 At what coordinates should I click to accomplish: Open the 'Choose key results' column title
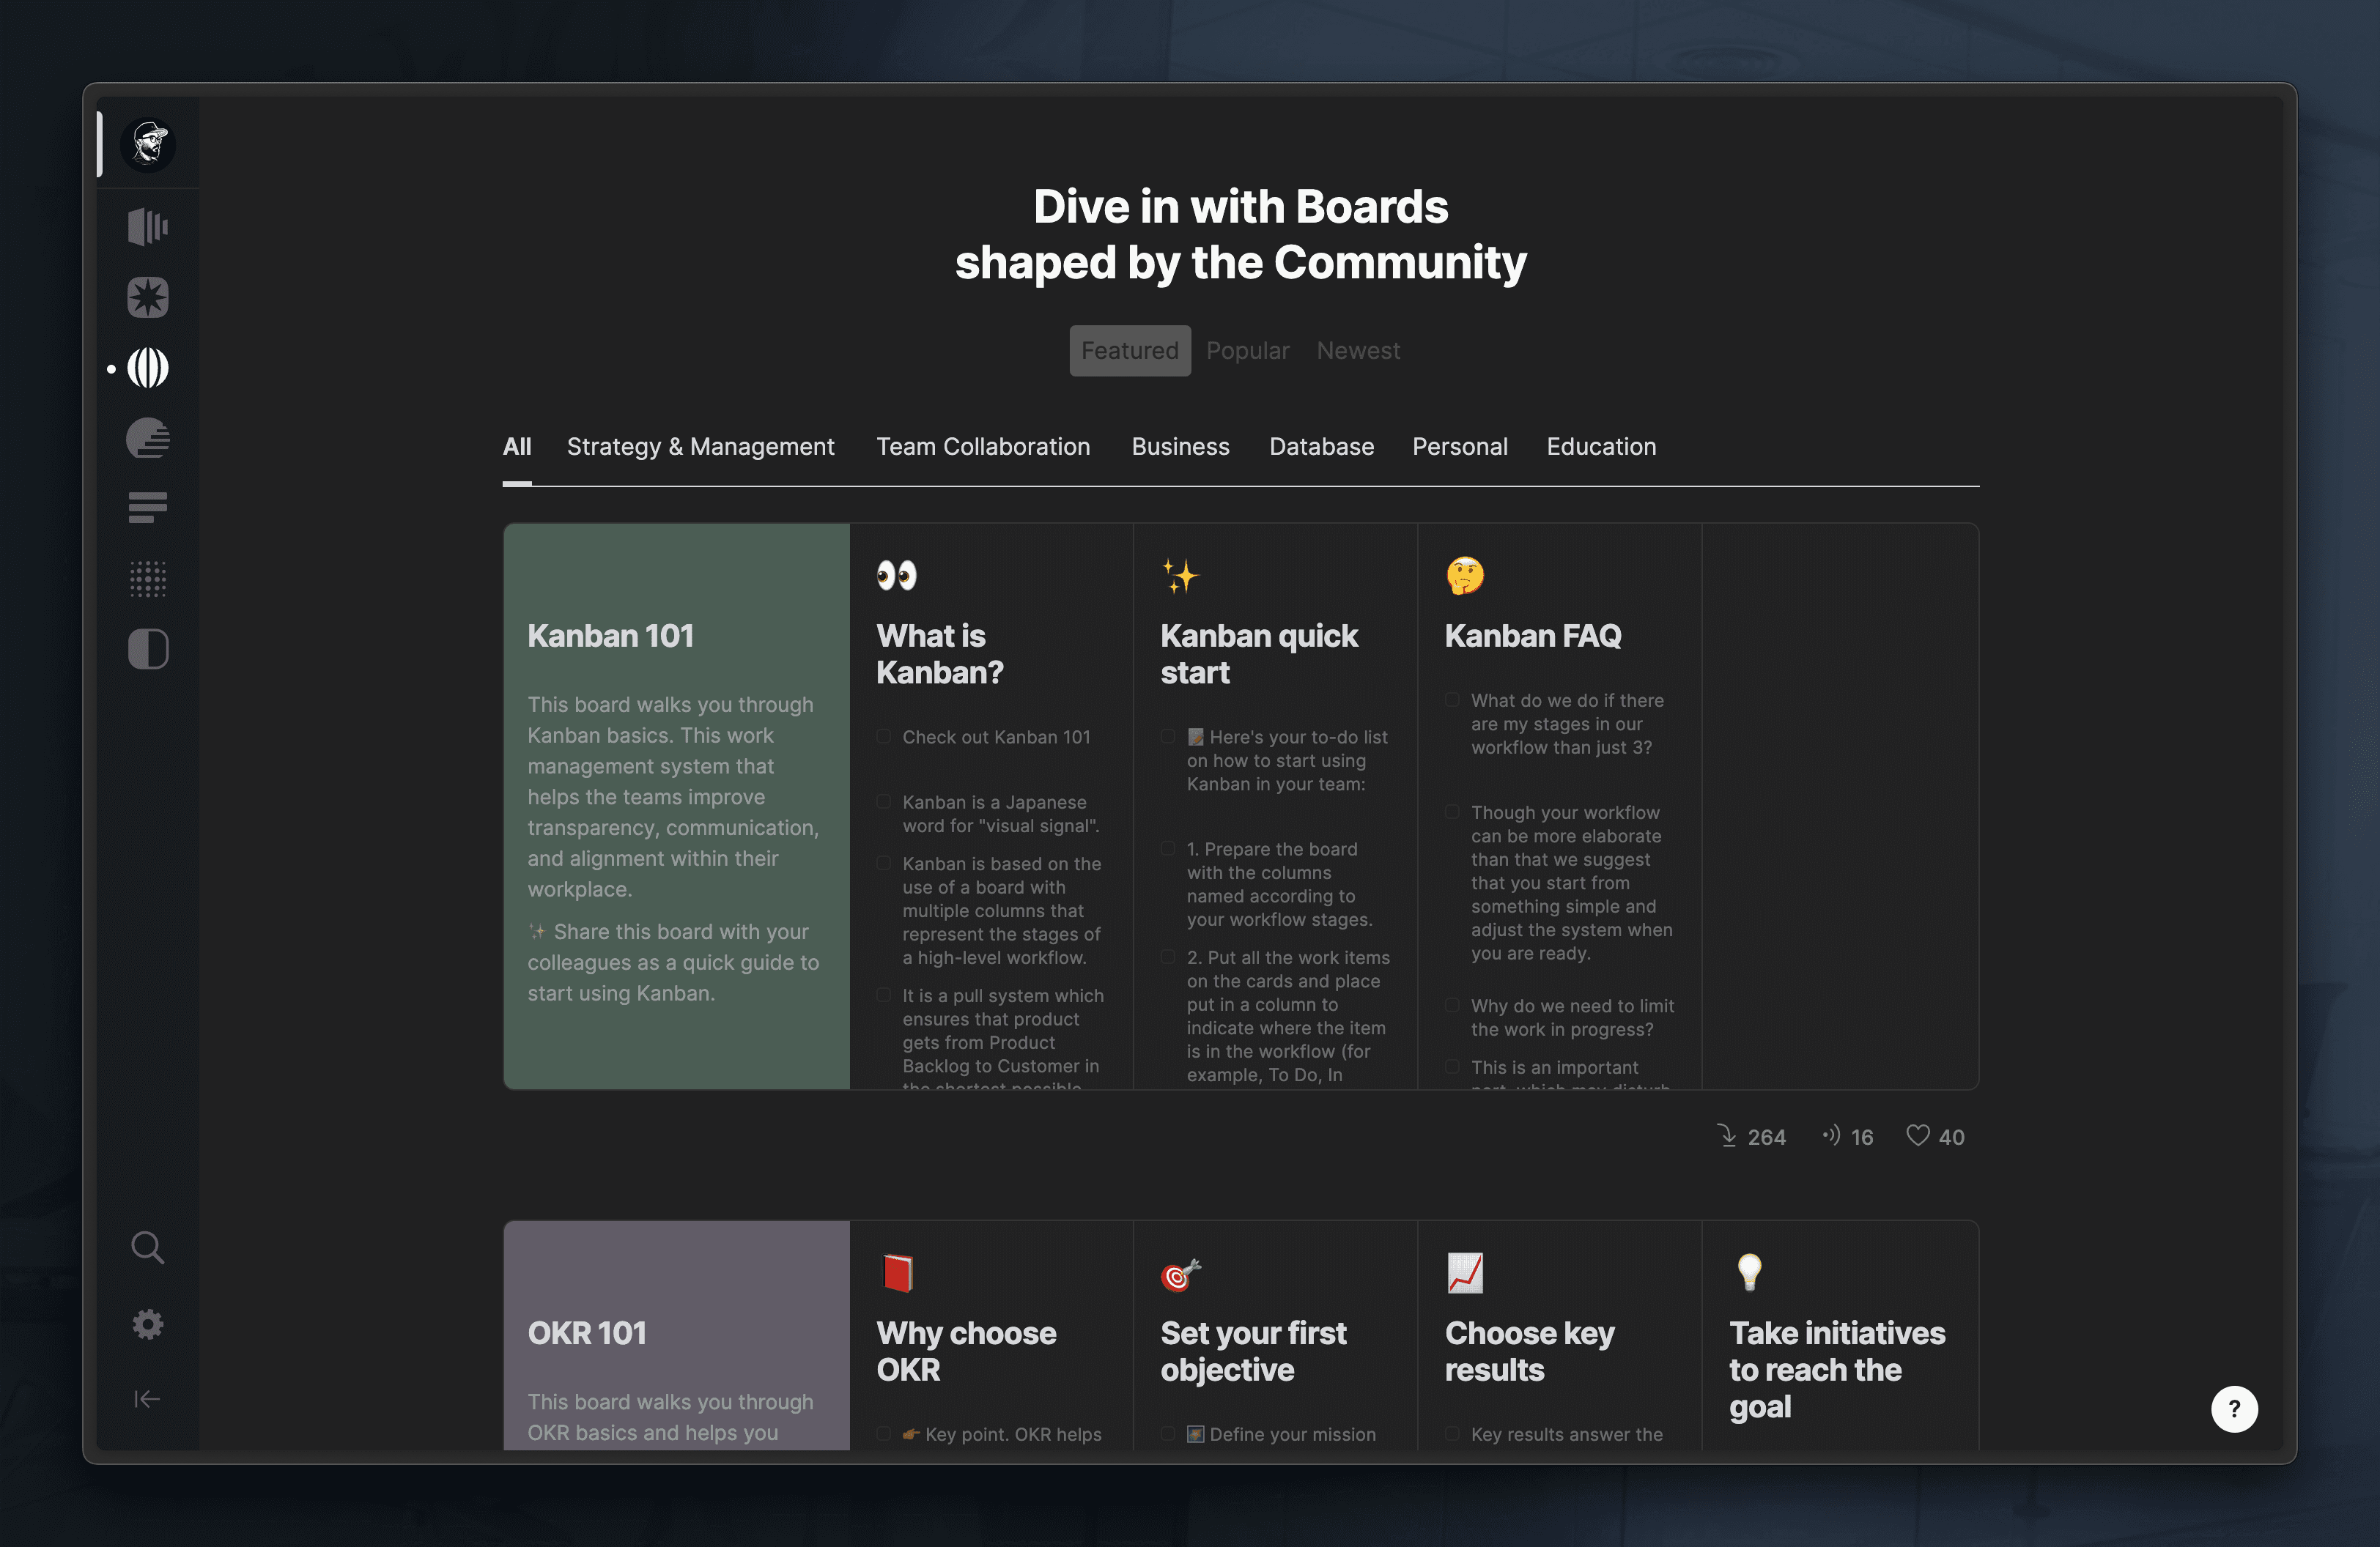click(1530, 1352)
